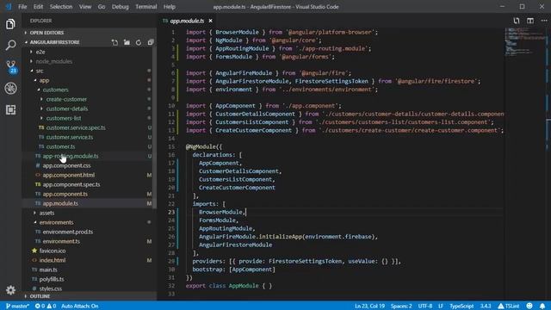Open the Debug menu
The image size is (551, 310).
(x=120, y=7)
